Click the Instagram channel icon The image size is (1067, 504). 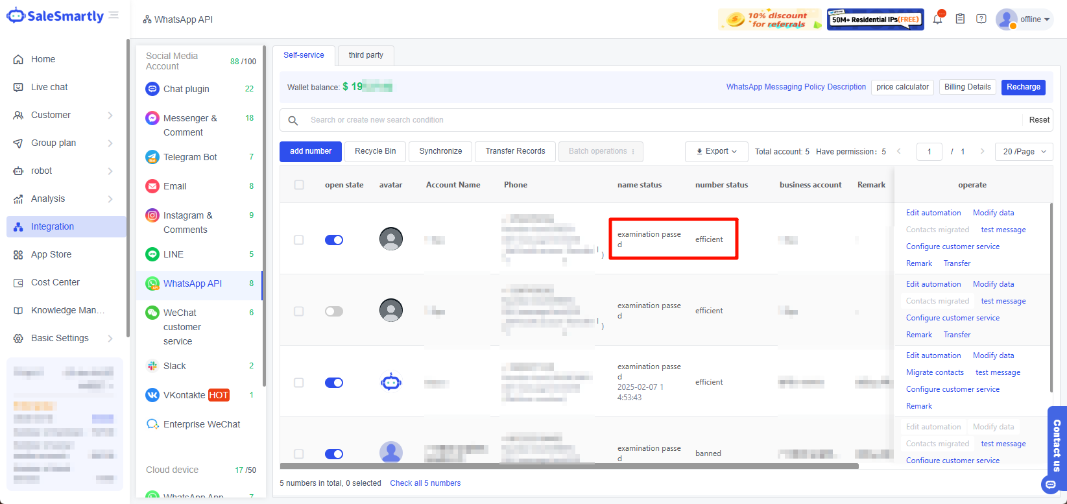(152, 215)
